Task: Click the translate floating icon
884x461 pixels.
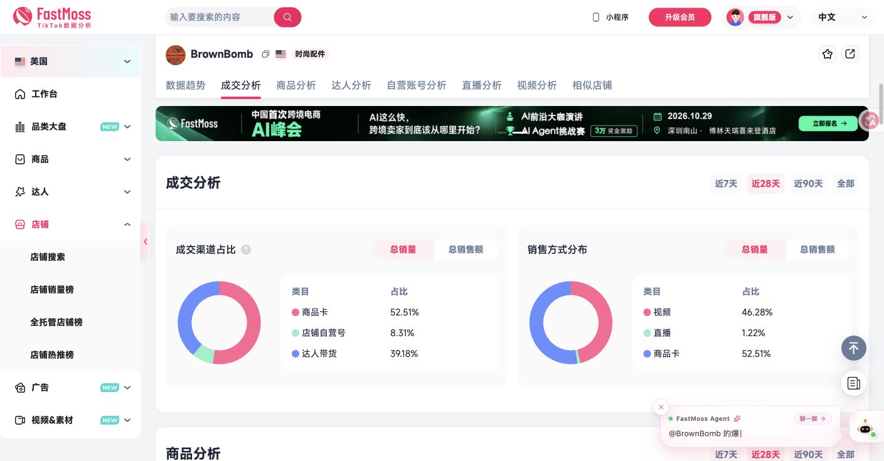Action: 870,120
